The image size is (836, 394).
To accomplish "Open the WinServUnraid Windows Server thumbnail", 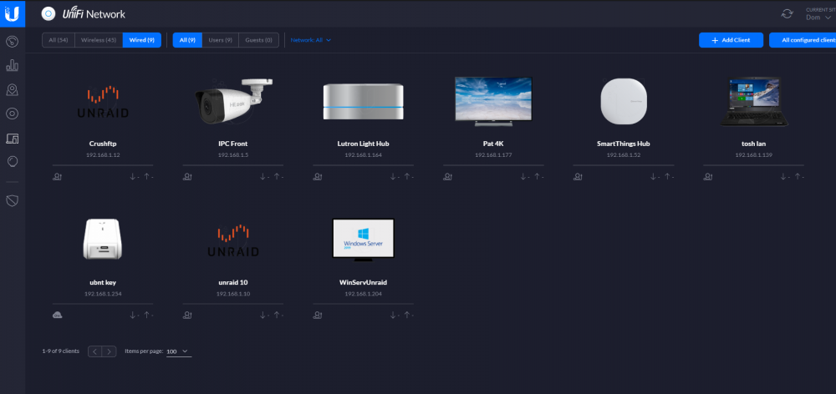I will 363,240.
